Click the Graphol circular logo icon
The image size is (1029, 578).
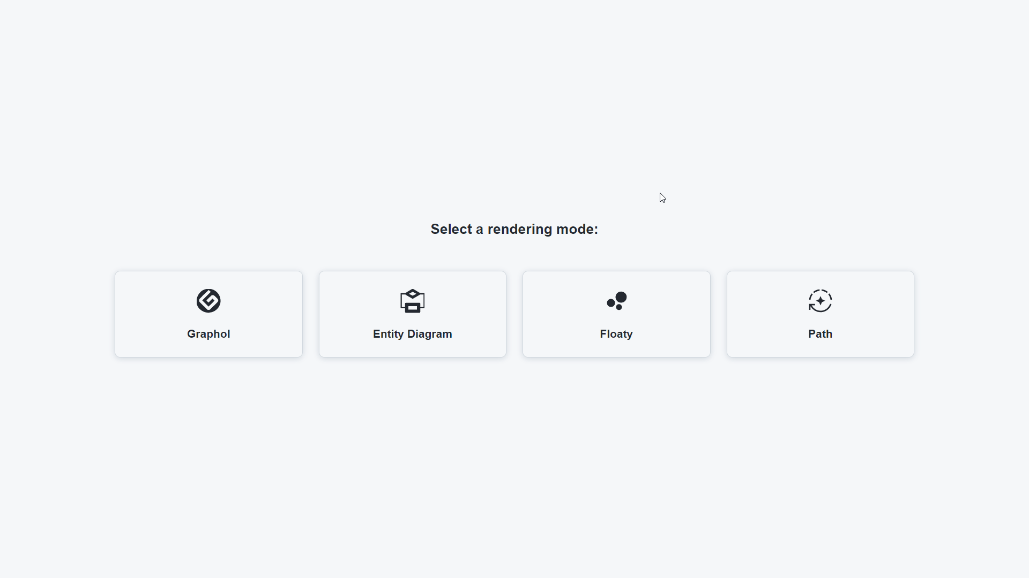tap(208, 301)
